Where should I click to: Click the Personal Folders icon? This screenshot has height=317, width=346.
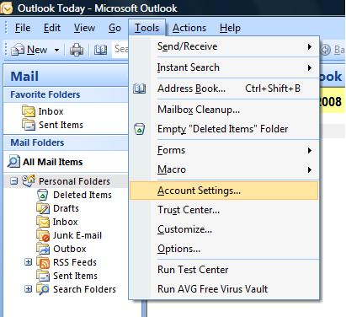coord(29,180)
